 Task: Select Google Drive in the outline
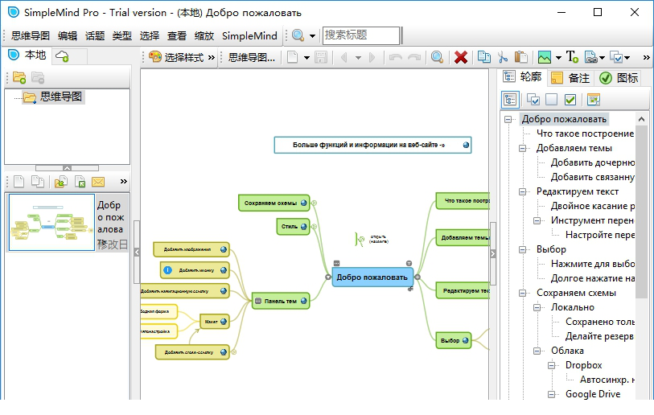593,394
